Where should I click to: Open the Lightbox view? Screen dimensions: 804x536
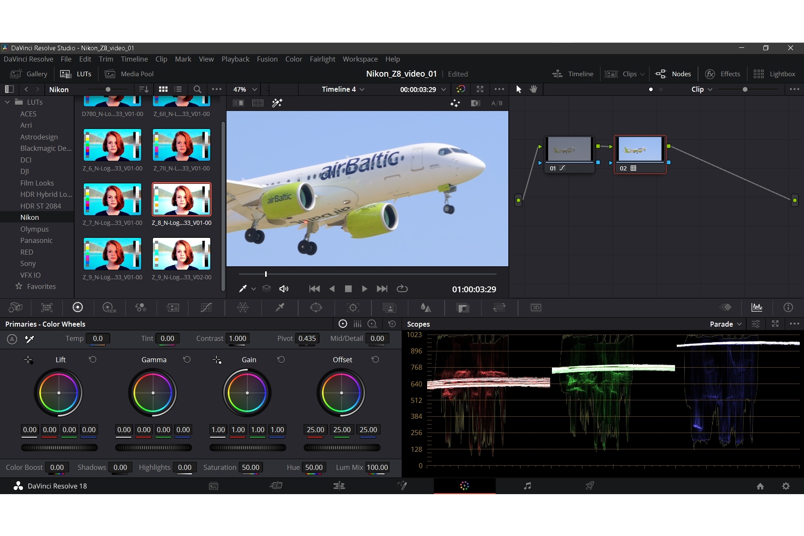[774, 74]
